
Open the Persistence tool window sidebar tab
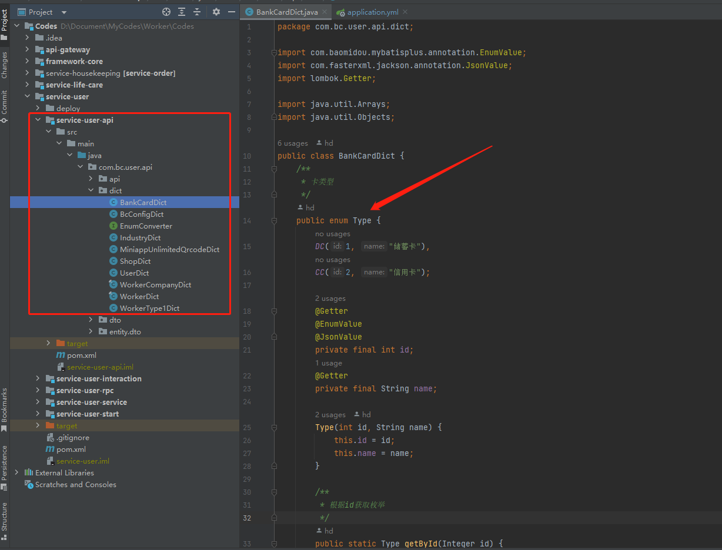point(5,467)
